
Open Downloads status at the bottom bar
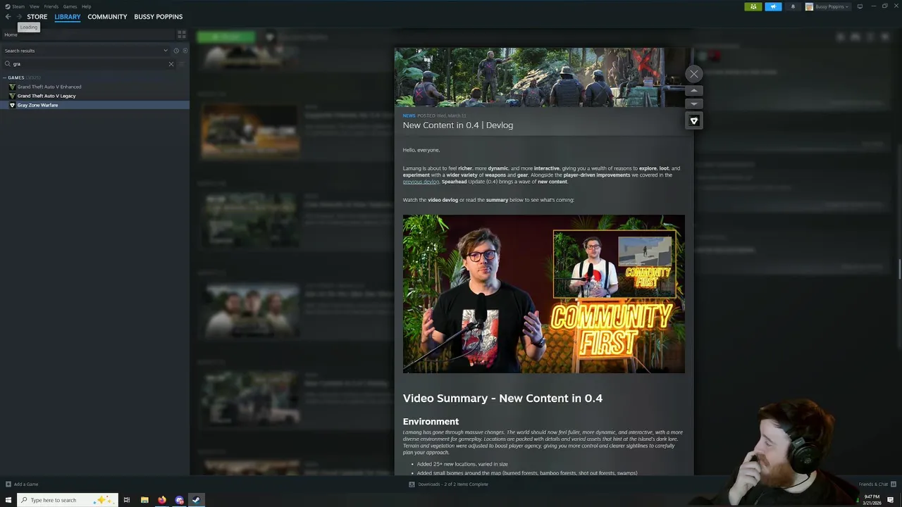click(x=449, y=484)
